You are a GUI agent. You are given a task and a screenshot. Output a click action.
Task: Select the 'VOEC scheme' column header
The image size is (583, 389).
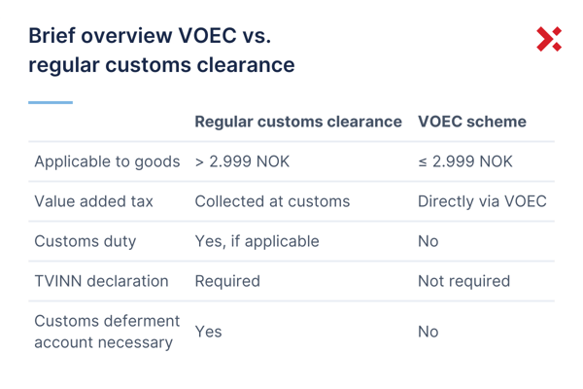pyautogui.click(x=472, y=123)
